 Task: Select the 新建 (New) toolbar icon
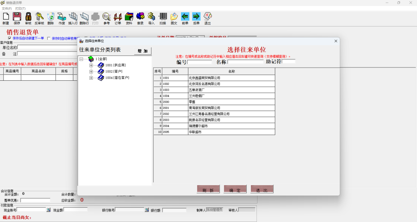[x=6, y=16]
